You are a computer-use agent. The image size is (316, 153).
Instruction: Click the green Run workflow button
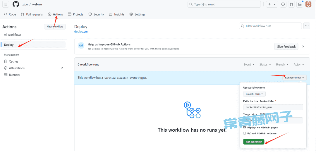coord(254,142)
